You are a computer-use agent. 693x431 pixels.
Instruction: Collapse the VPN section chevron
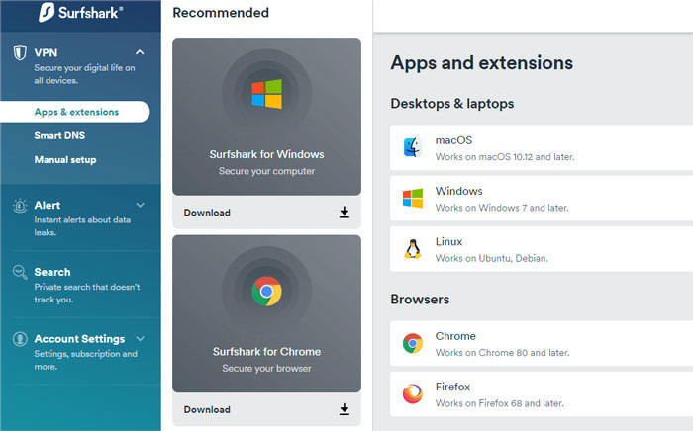(x=140, y=52)
